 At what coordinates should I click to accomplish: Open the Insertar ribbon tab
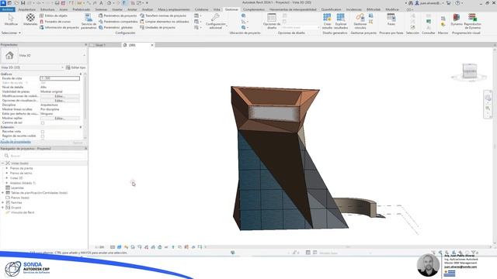click(117, 9)
